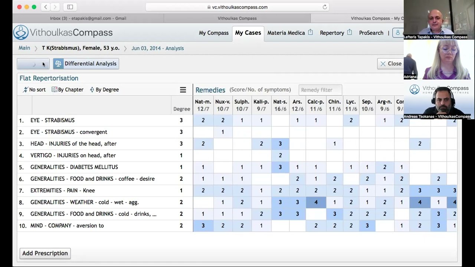Screen dimensions: 475x267
Task: Open ProSearch tab
Action: (x=371, y=33)
